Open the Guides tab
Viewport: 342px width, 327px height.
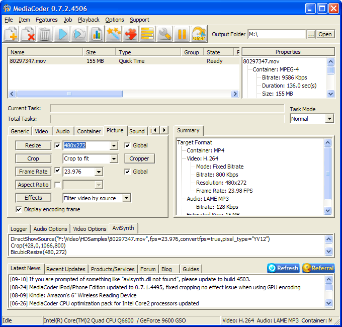point(191,269)
